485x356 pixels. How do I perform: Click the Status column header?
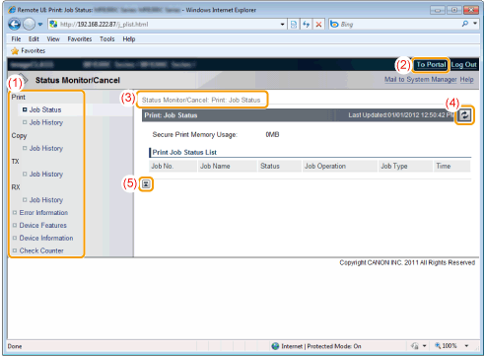tap(280, 166)
